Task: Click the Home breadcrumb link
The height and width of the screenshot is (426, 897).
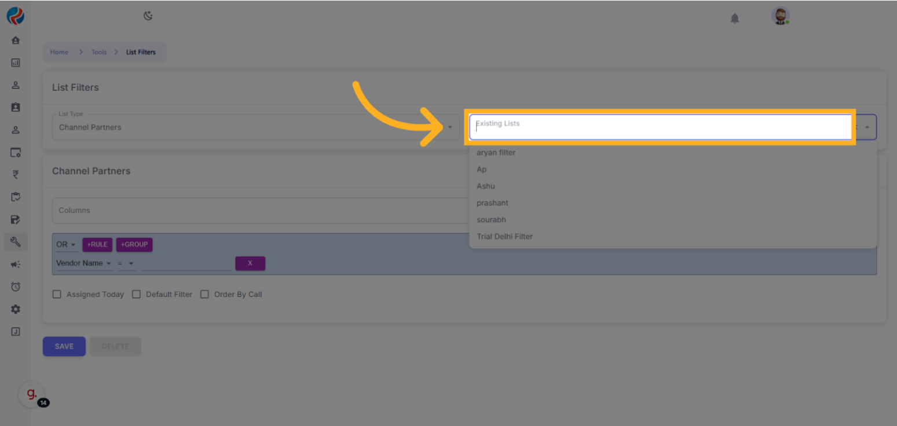Action: 59,52
